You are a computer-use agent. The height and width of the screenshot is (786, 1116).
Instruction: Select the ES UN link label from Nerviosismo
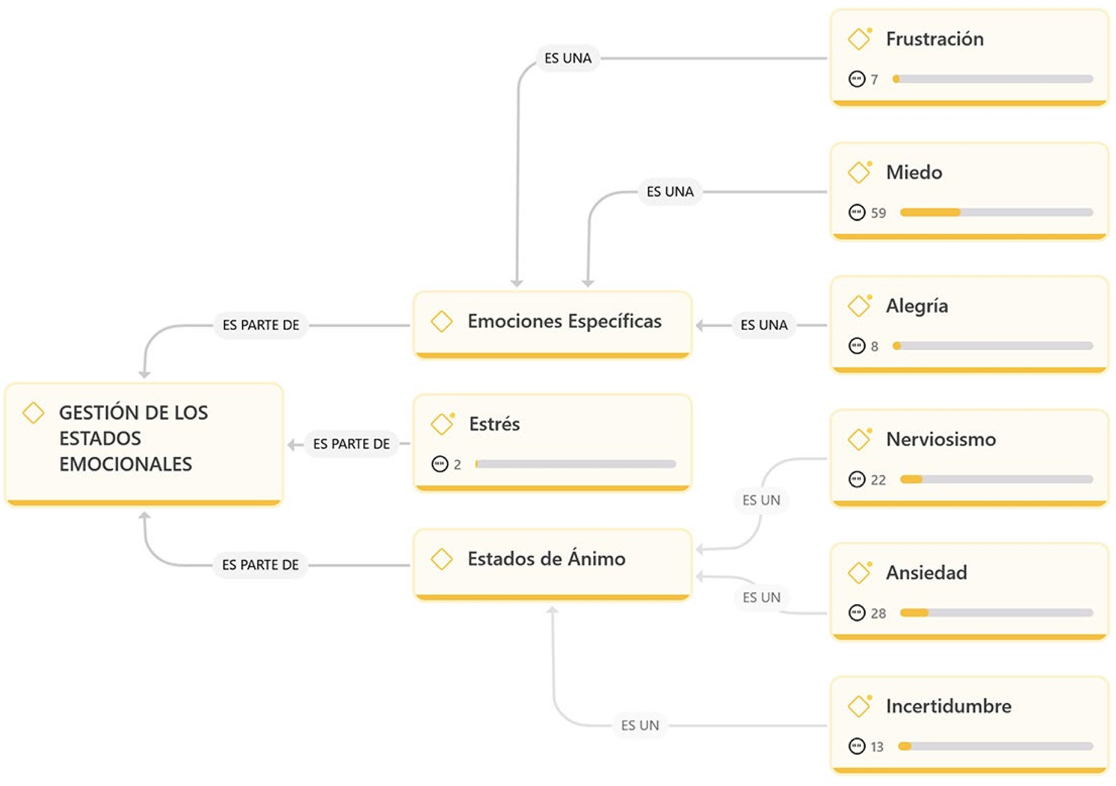coord(761,500)
